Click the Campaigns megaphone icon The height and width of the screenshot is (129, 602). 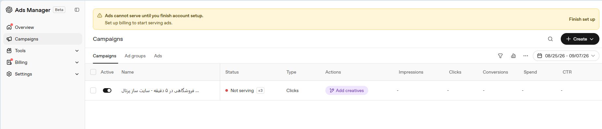click(9, 39)
